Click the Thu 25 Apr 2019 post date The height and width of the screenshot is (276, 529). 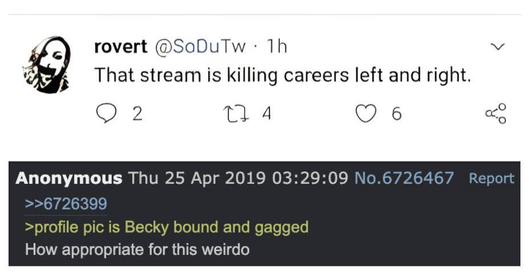pyautogui.click(x=197, y=178)
